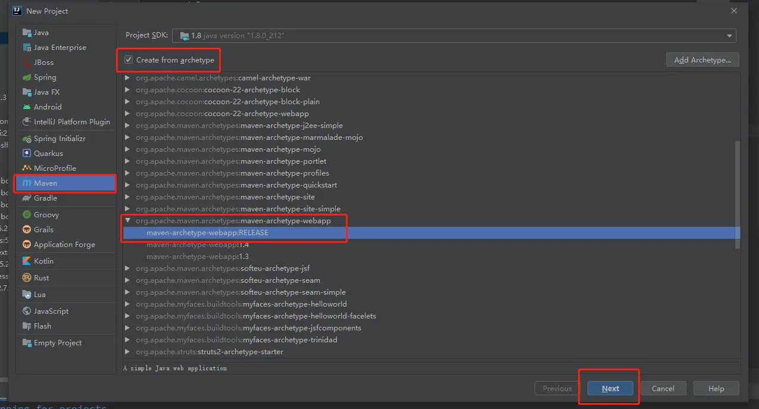Viewport: 759px width, 409px height.
Task: Expand cocoon-22-archetype-block node
Action: (127, 90)
